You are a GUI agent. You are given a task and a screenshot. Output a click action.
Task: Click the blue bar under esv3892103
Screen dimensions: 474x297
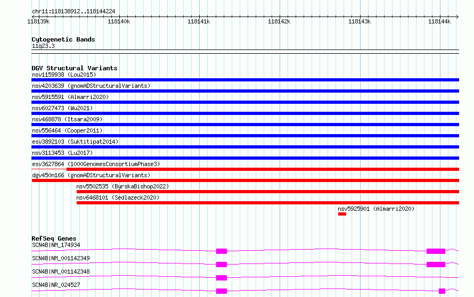point(245,147)
